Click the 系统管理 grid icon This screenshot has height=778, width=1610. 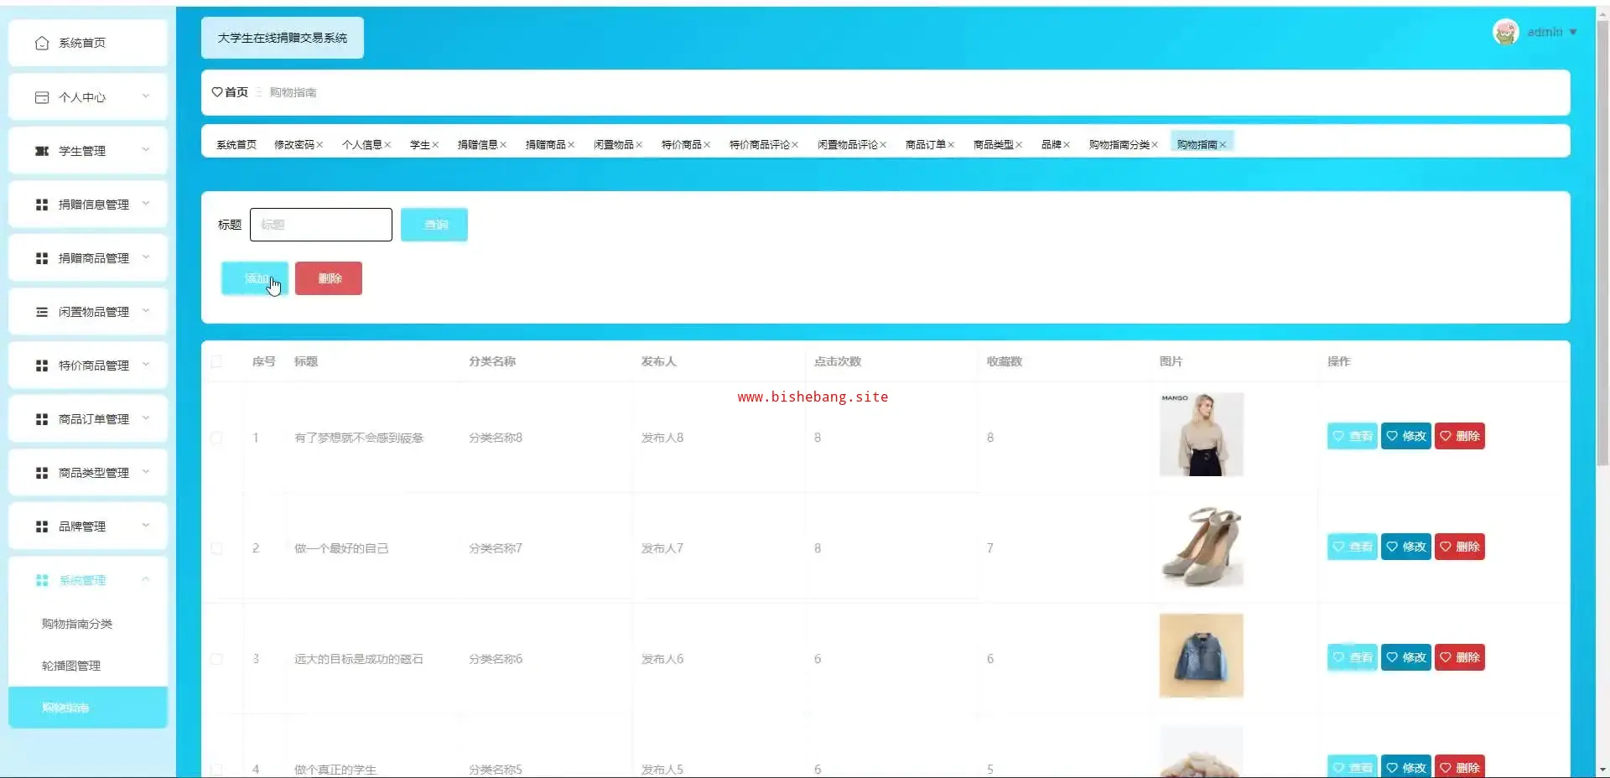point(42,580)
